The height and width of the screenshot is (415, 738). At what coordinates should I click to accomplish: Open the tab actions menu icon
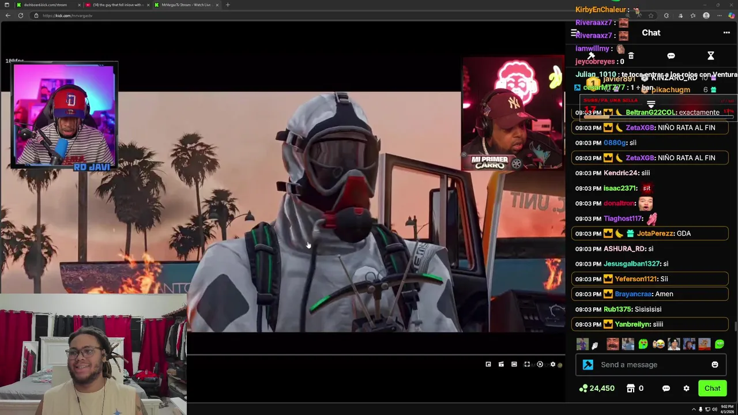click(x=6, y=5)
